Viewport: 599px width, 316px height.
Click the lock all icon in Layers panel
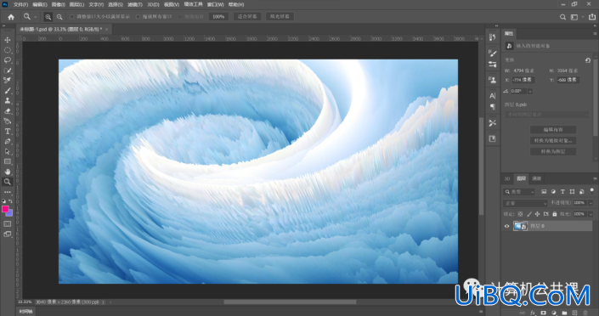555,214
